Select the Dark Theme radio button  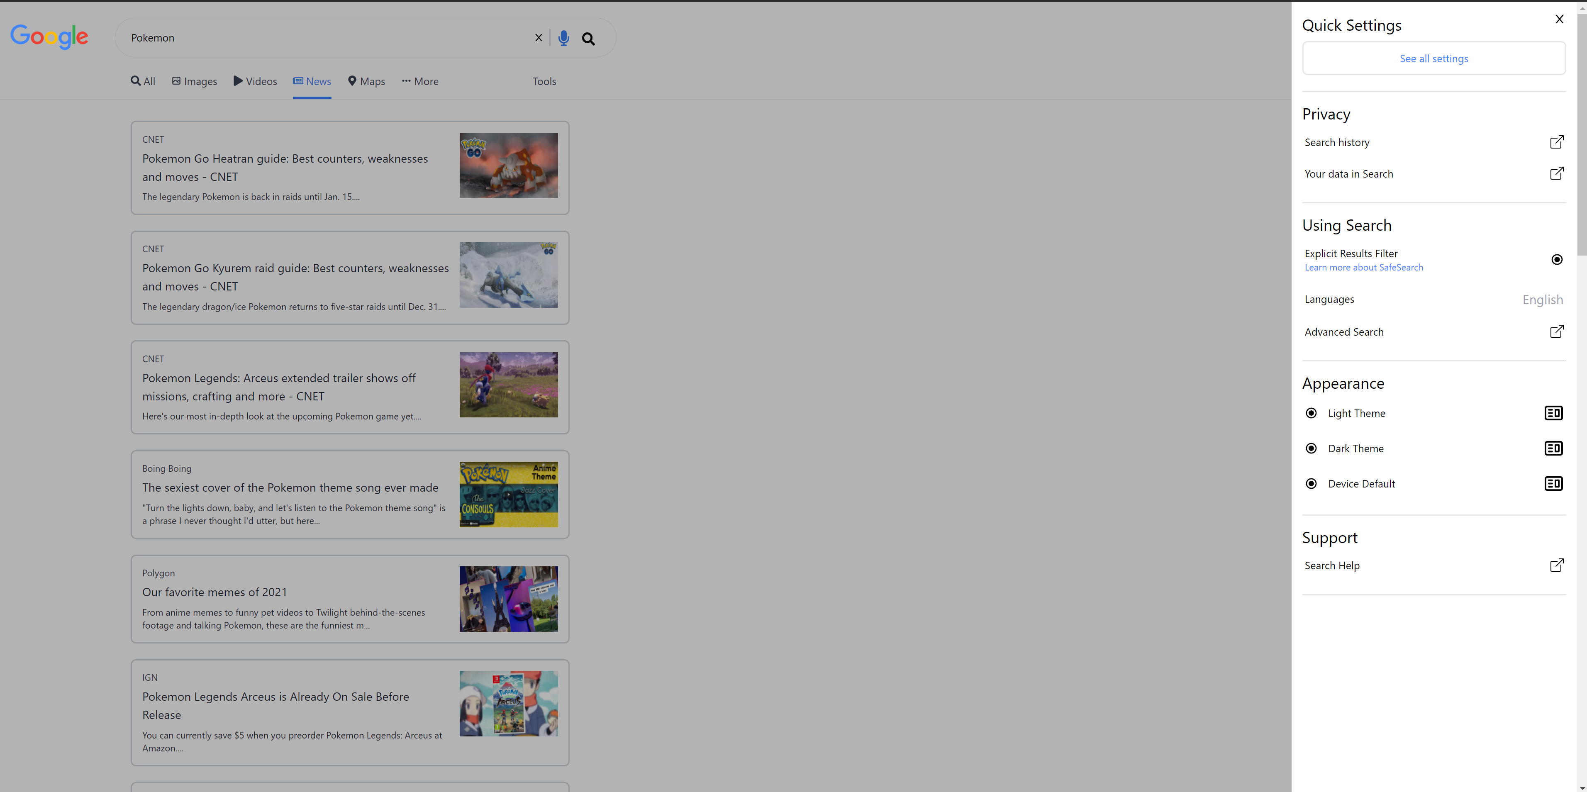(x=1311, y=448)
